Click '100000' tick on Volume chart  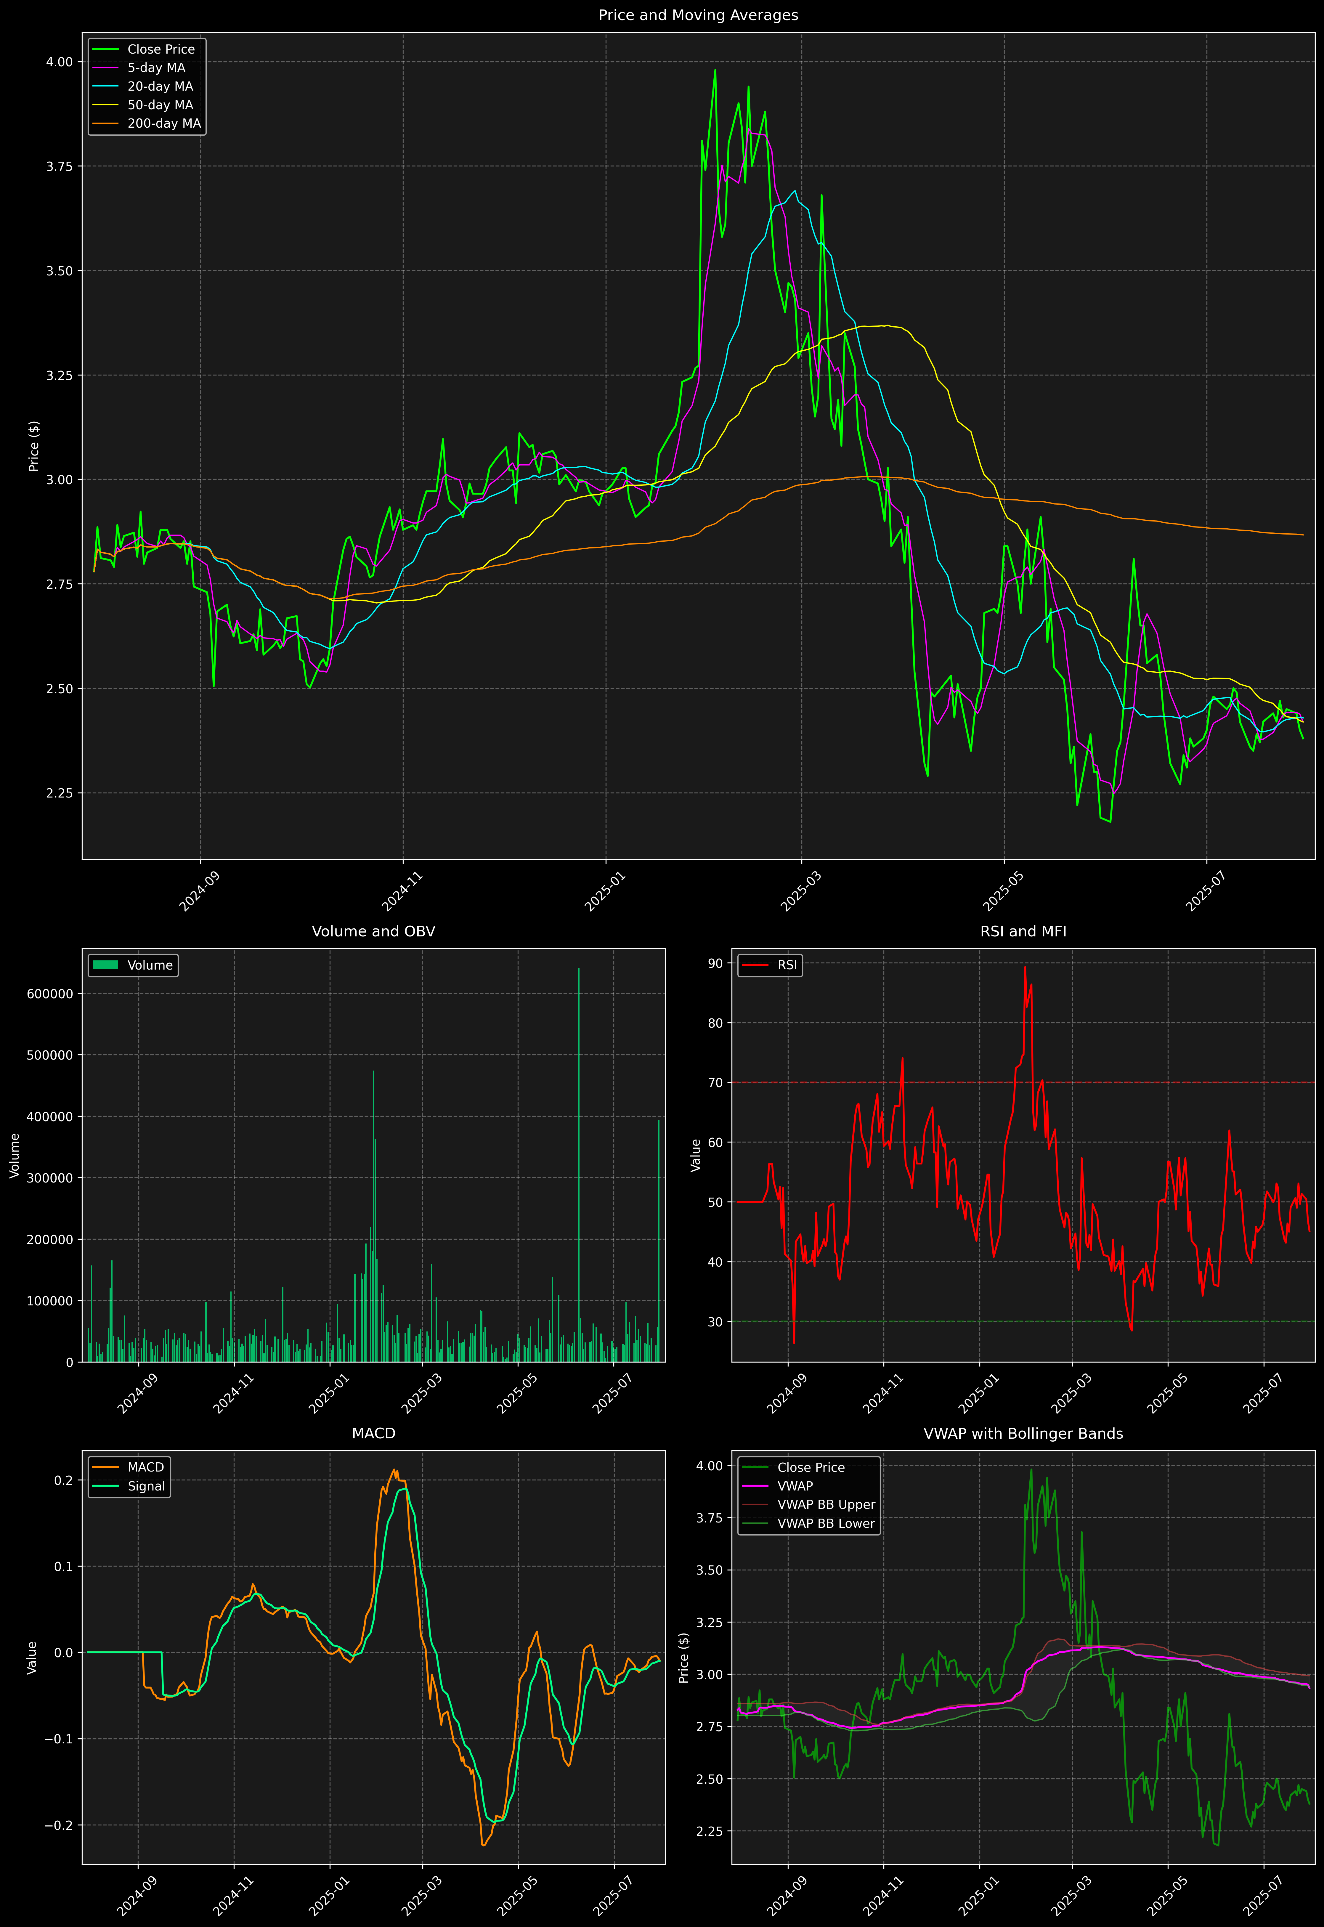tap(52, 1301)
